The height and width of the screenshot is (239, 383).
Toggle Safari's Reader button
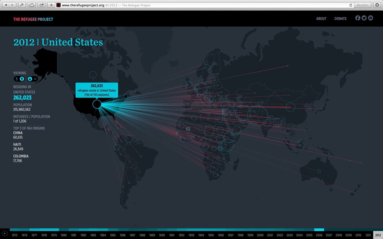click(363, 5)
